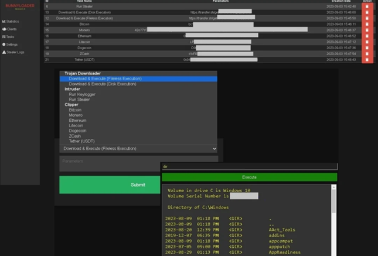378x256 pixels.
Task: Click into the Parameters input field
Action: coord(138,163)
